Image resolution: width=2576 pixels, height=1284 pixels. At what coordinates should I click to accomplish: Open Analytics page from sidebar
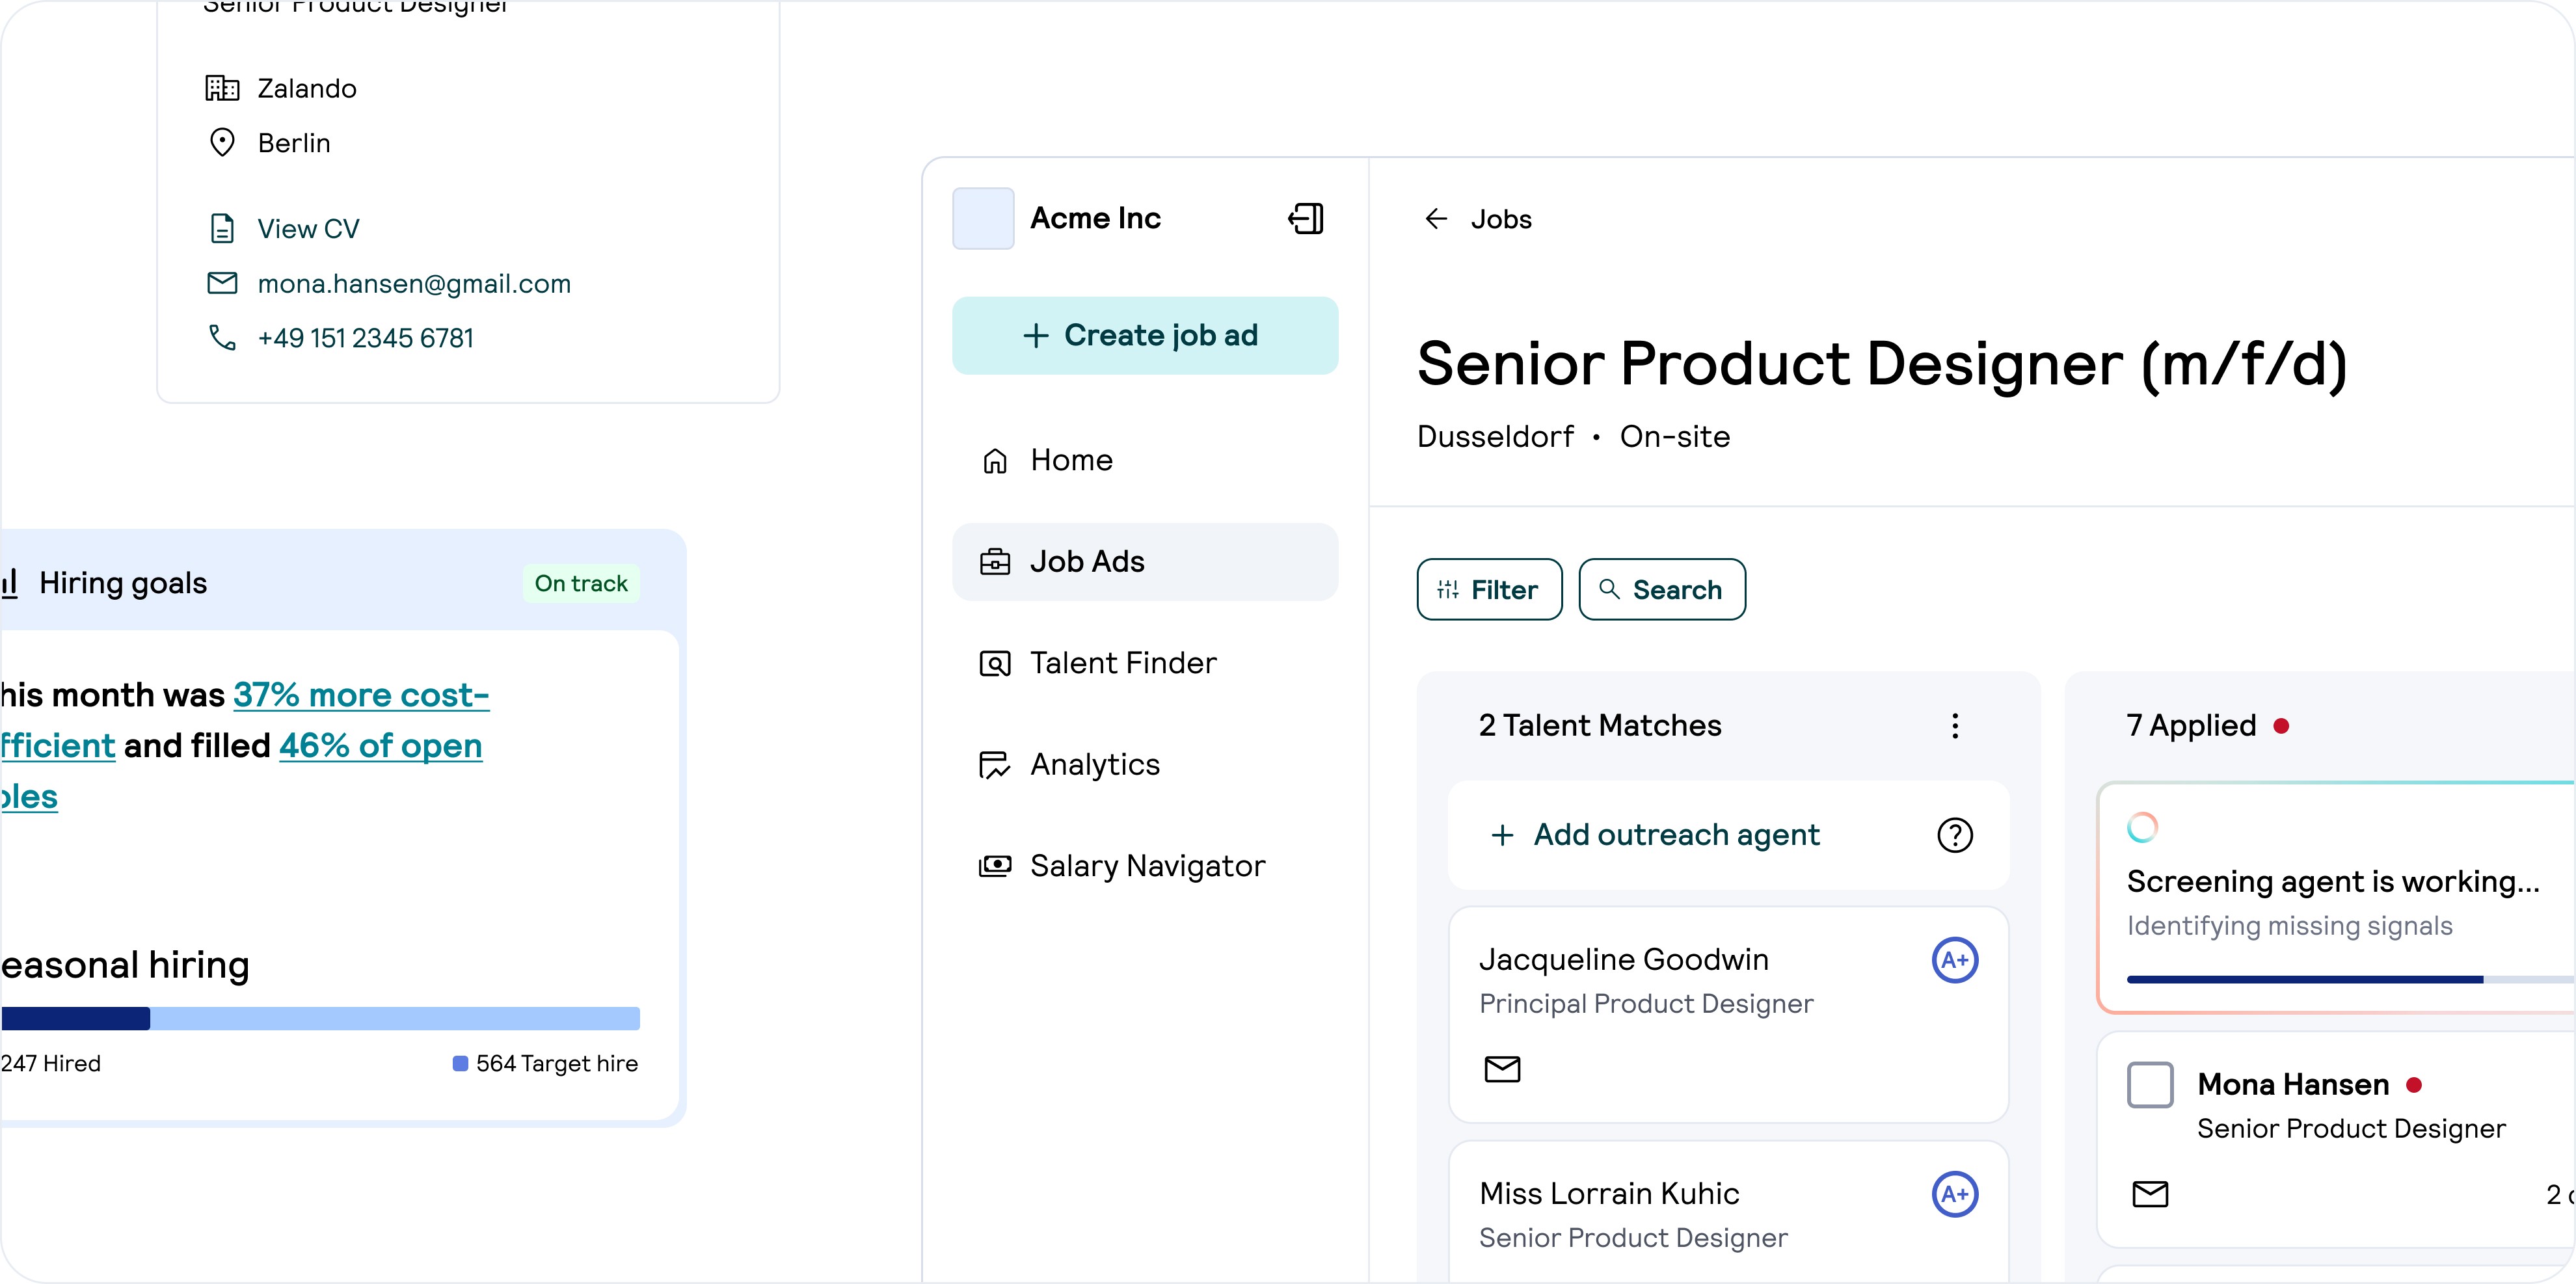click(x=1094, y=765)
